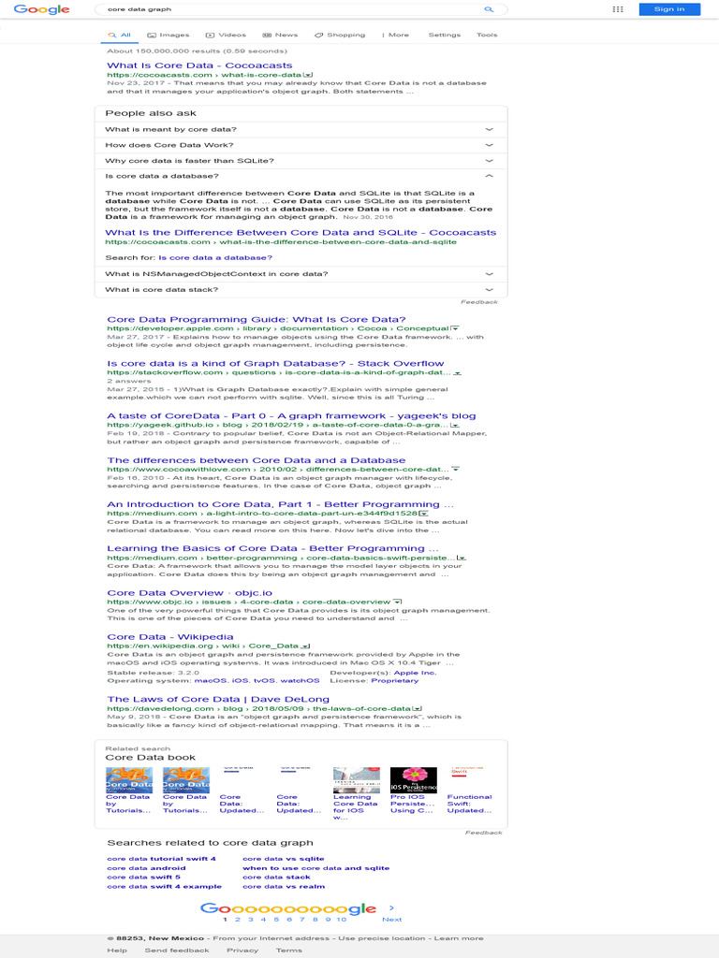Open 'Learning the Basics of Core Data' result
The width and height of the screenshot is (719, 958).
click(272, 548)
